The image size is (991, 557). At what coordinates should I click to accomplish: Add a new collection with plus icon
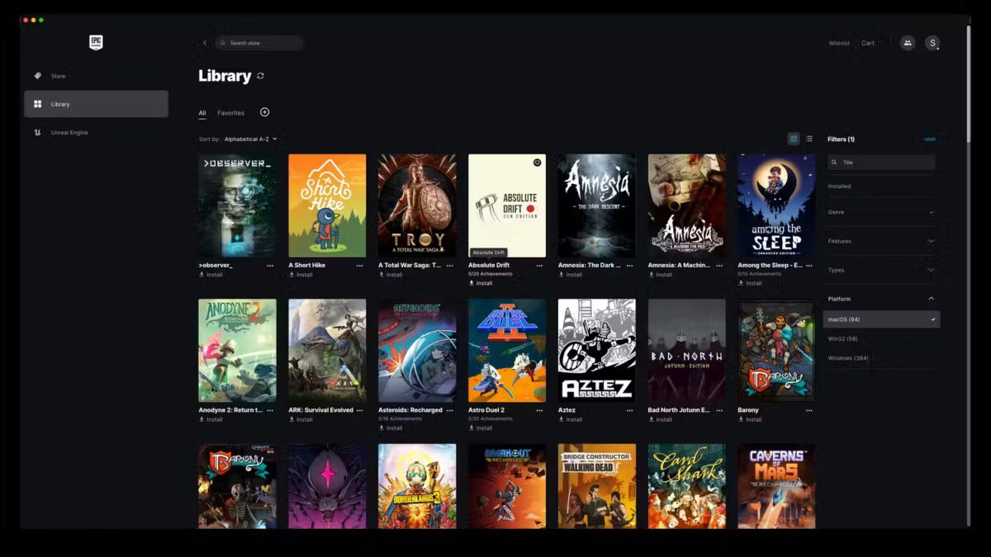click(264, 112)
